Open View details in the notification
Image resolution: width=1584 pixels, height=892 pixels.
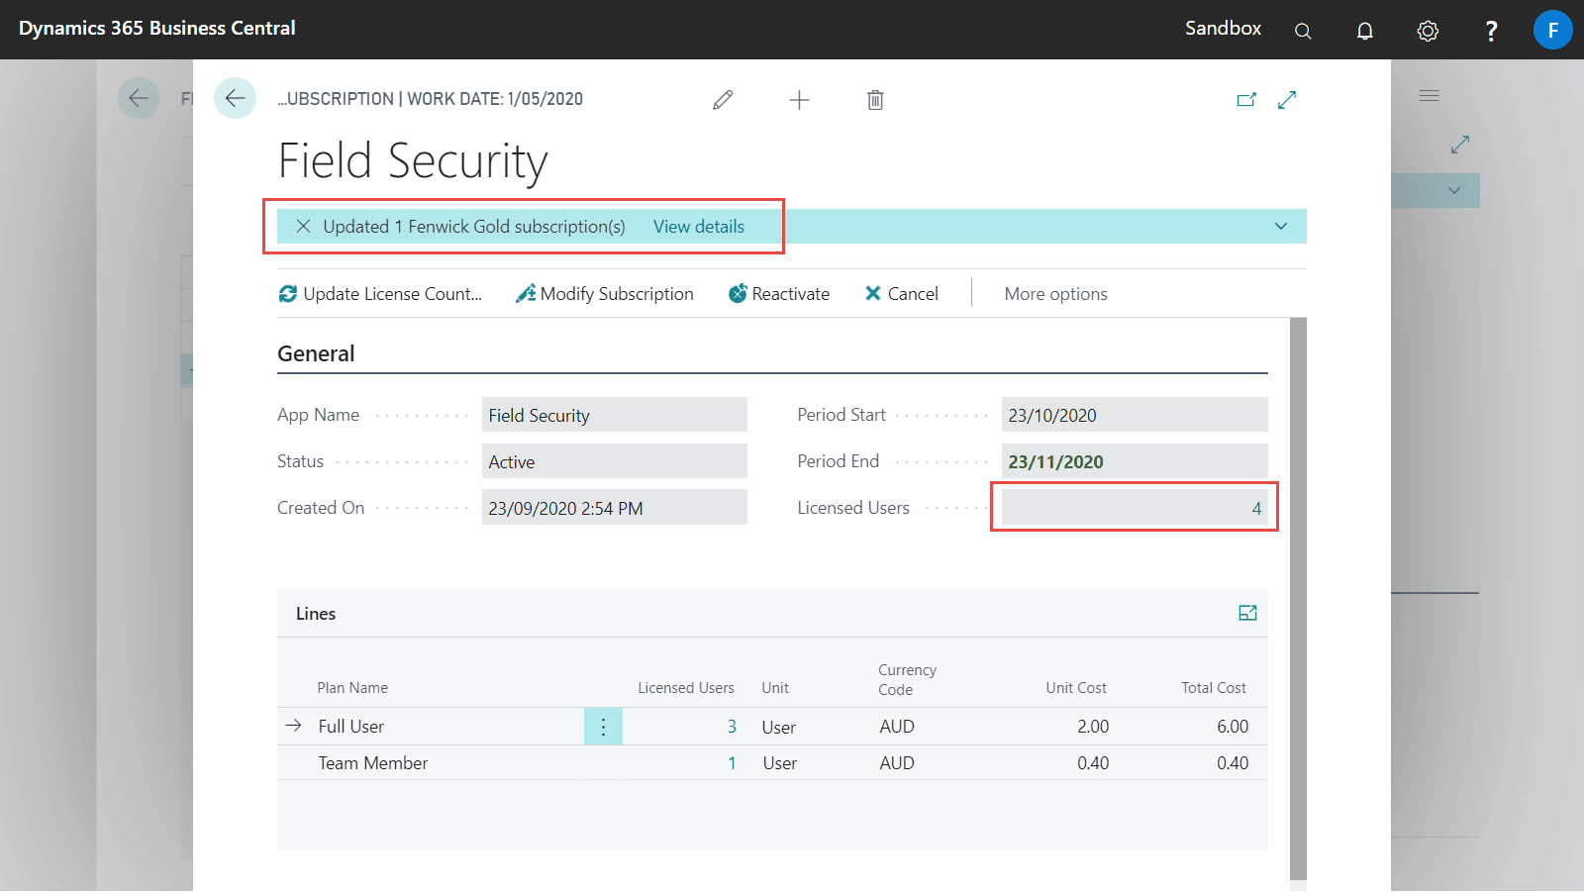pyautogui.click(x=699, y=227)
